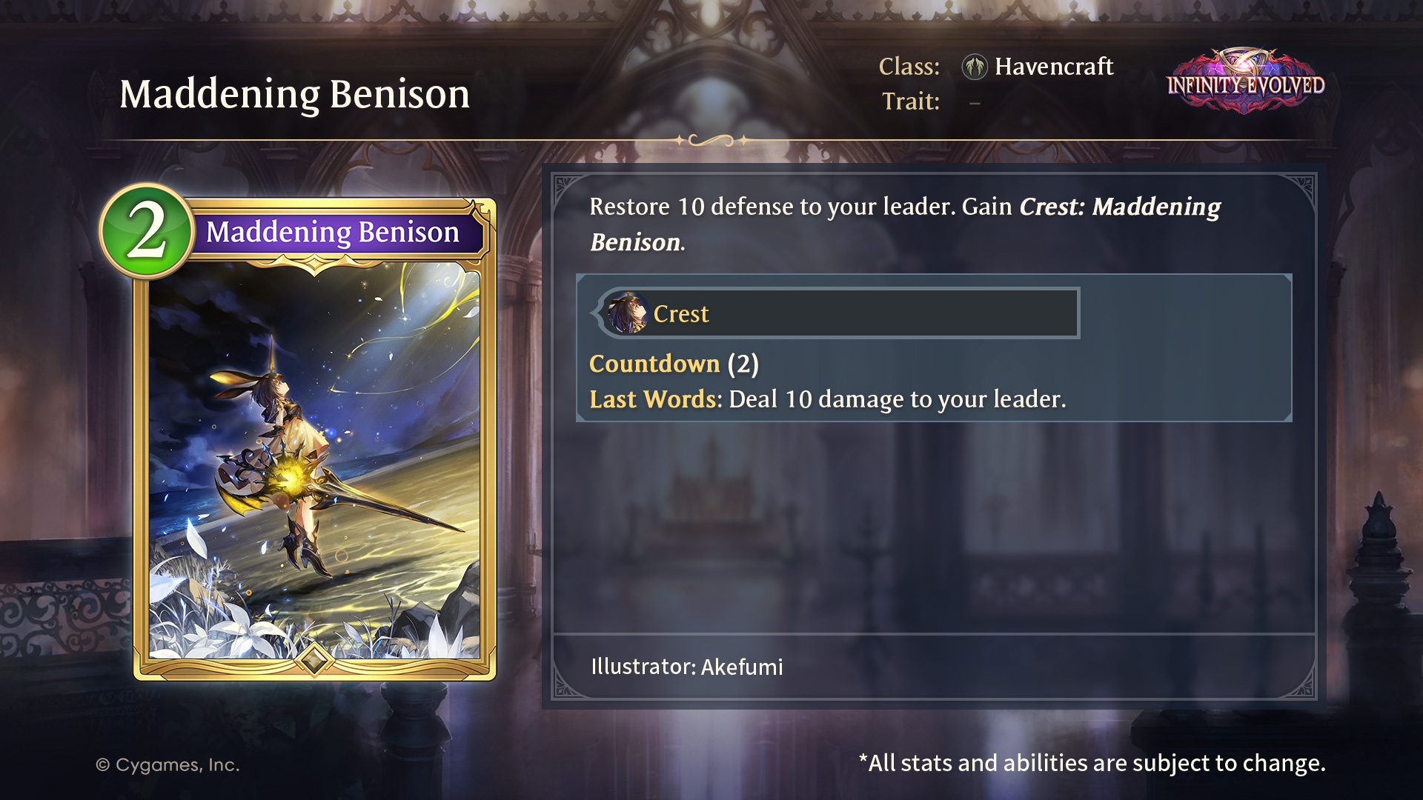Click the large Maddening Benison title

pyautogui.click(x=295, y=94)
